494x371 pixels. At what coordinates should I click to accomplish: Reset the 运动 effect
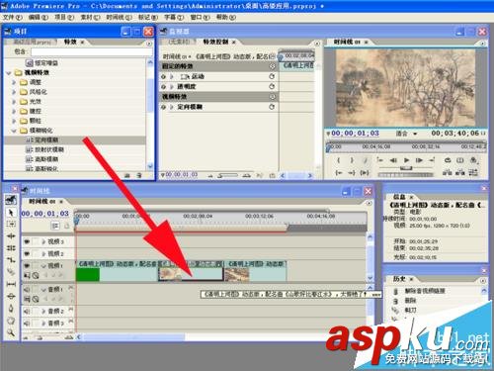pyautogui.click(x=272, y=76)
